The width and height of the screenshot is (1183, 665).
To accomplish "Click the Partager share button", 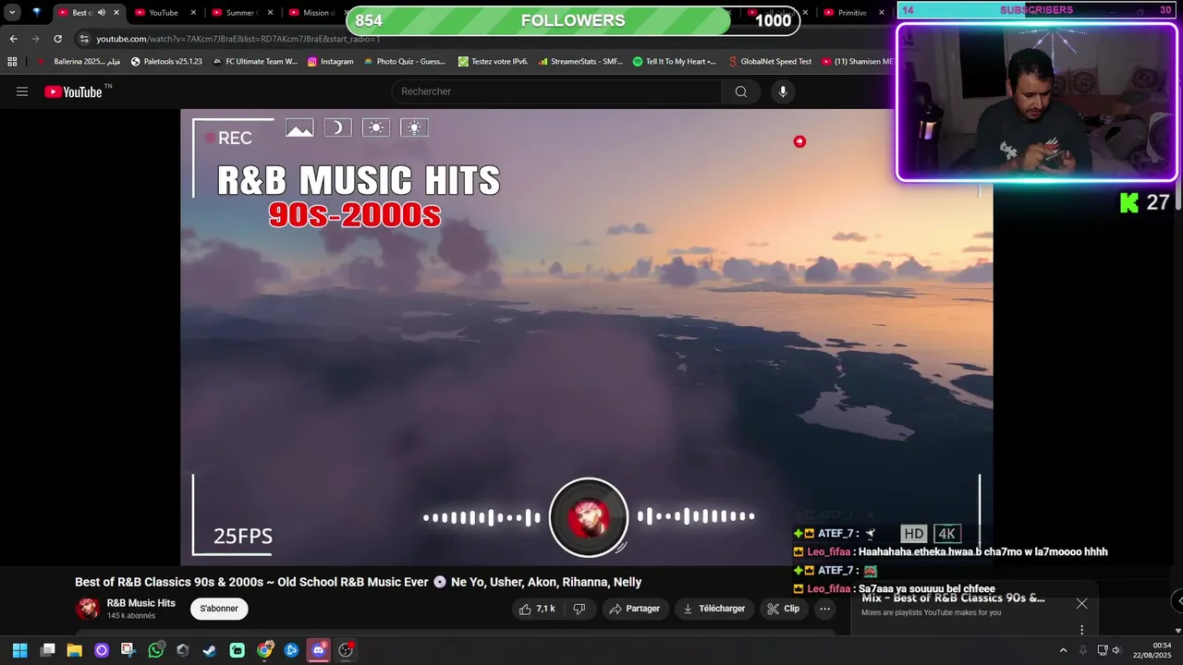I will point(635,609).
